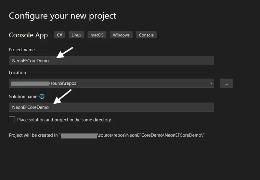This screenshot has width=260, height=180.
Task: Select the Linux tag
Action: 76,35
